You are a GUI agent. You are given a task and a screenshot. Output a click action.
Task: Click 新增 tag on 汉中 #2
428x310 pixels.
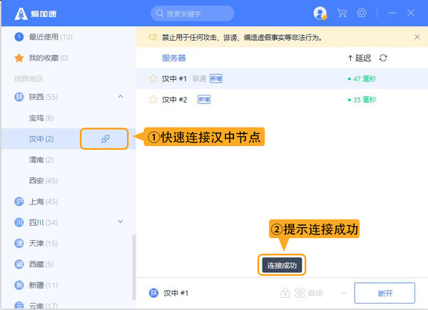(x=204, y=100)
